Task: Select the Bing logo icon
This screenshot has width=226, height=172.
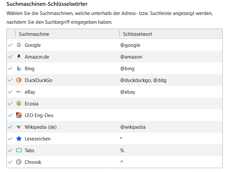Action: (x=19, y=69)
